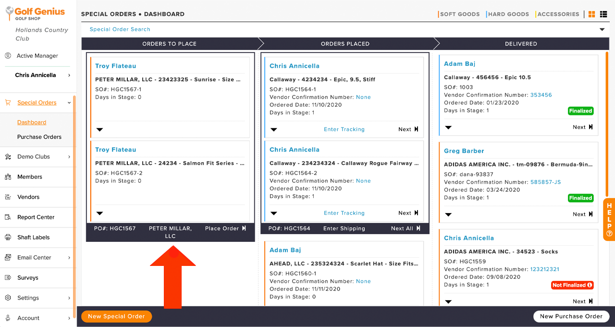The height and width of the screenshot is (327, 615).
Task: Toggle the Soft Goods filter
Action: point(459,14)
